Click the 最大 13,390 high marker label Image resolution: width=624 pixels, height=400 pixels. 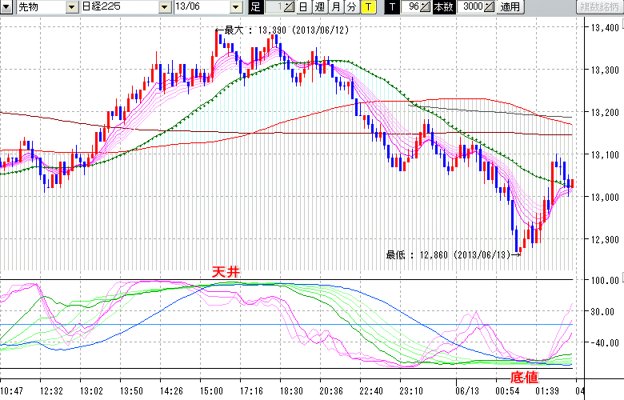tap(272, 30)
